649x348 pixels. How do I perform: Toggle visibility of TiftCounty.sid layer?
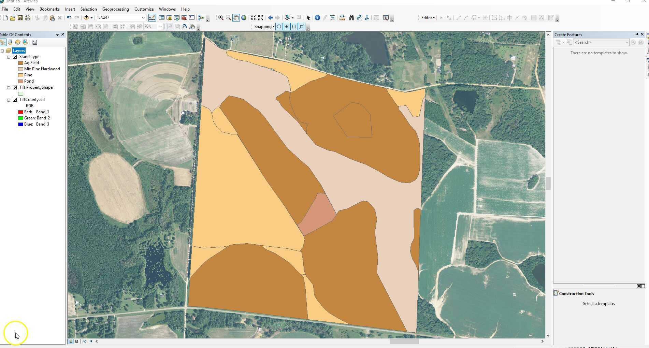tap(15, 100)
